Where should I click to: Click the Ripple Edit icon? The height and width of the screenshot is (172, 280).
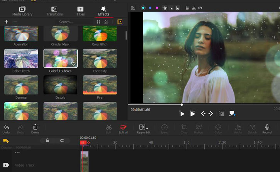142,127
